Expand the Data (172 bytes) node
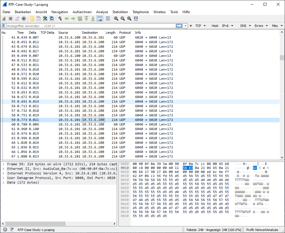This screenshot has width=285, height=233. pyautogui.click(x=3, y=182)
